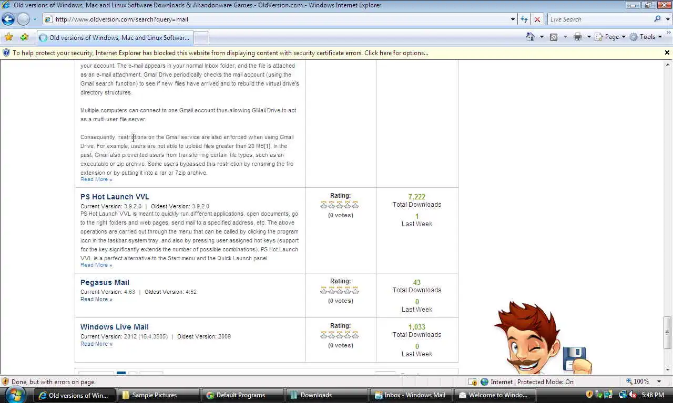The width and height of the screenshot is (673, 403).
Task: Click the scrollbar down arrow
Action: coord(668,369)
